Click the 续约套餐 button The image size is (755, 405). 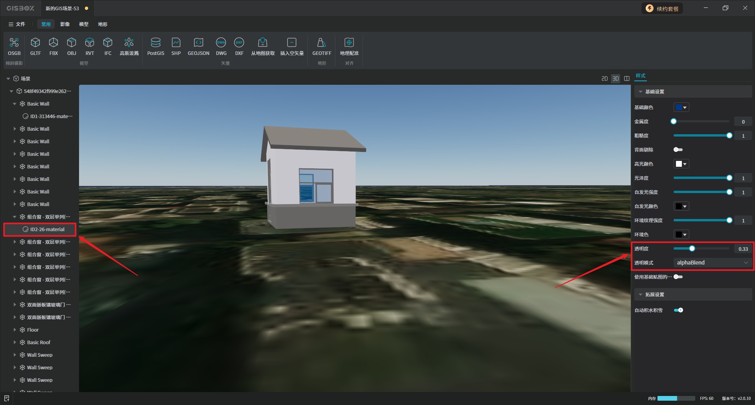(662, 9)
